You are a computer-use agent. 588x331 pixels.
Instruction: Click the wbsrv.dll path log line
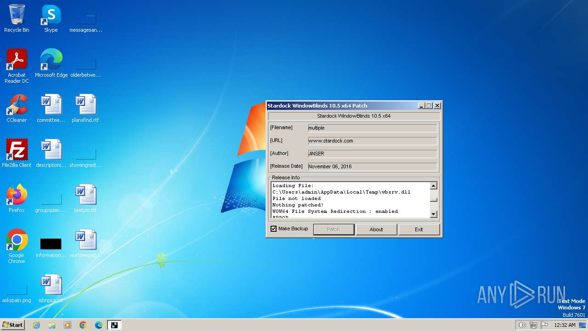(341, 192)
